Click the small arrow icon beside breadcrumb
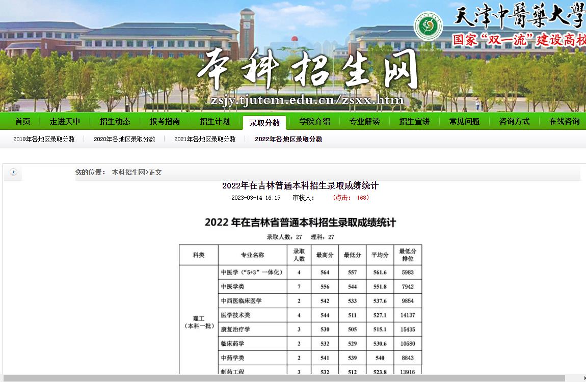Screen dimensions: 586x382 point(13,172)
